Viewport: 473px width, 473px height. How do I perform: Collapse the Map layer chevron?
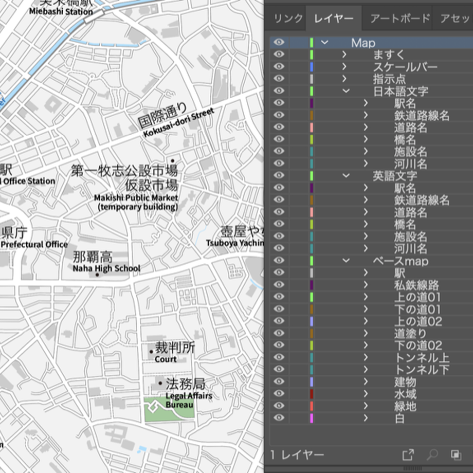coord(324,42)
